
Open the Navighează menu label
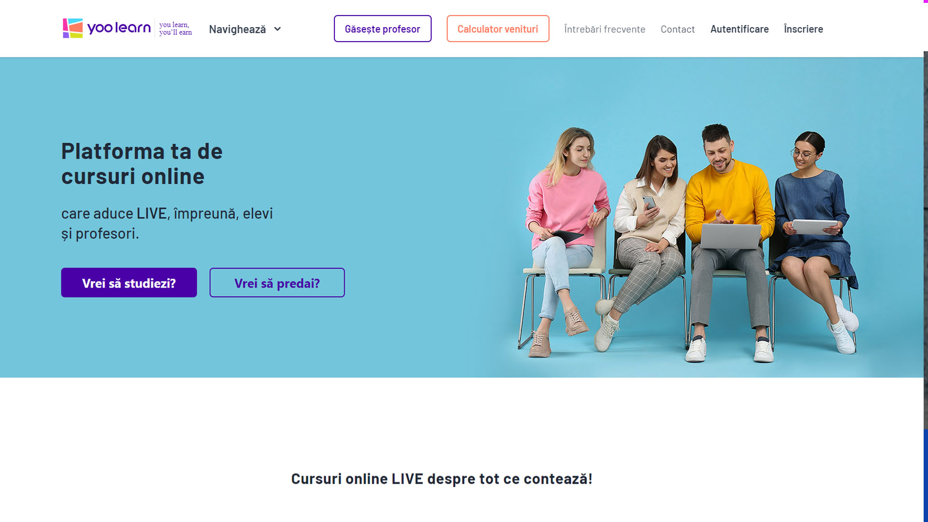237,29
